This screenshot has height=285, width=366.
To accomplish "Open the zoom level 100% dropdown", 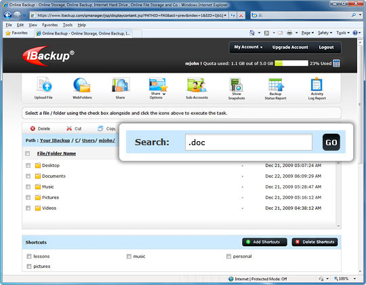I will [354, 279].
